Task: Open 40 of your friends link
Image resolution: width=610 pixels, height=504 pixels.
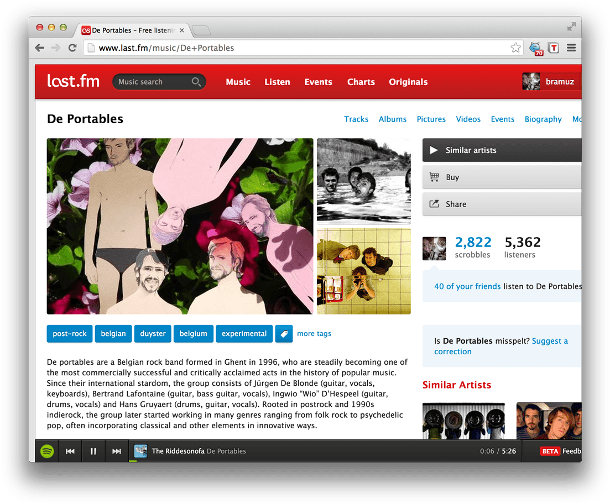Action: pyautogui.click(x=467, y=286)
